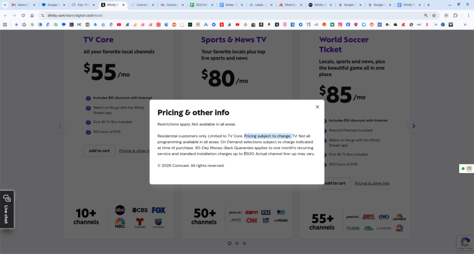Switch to the Inbox tab
The width and height of the screenshot is (474, 254).
[x=21, y=5]
